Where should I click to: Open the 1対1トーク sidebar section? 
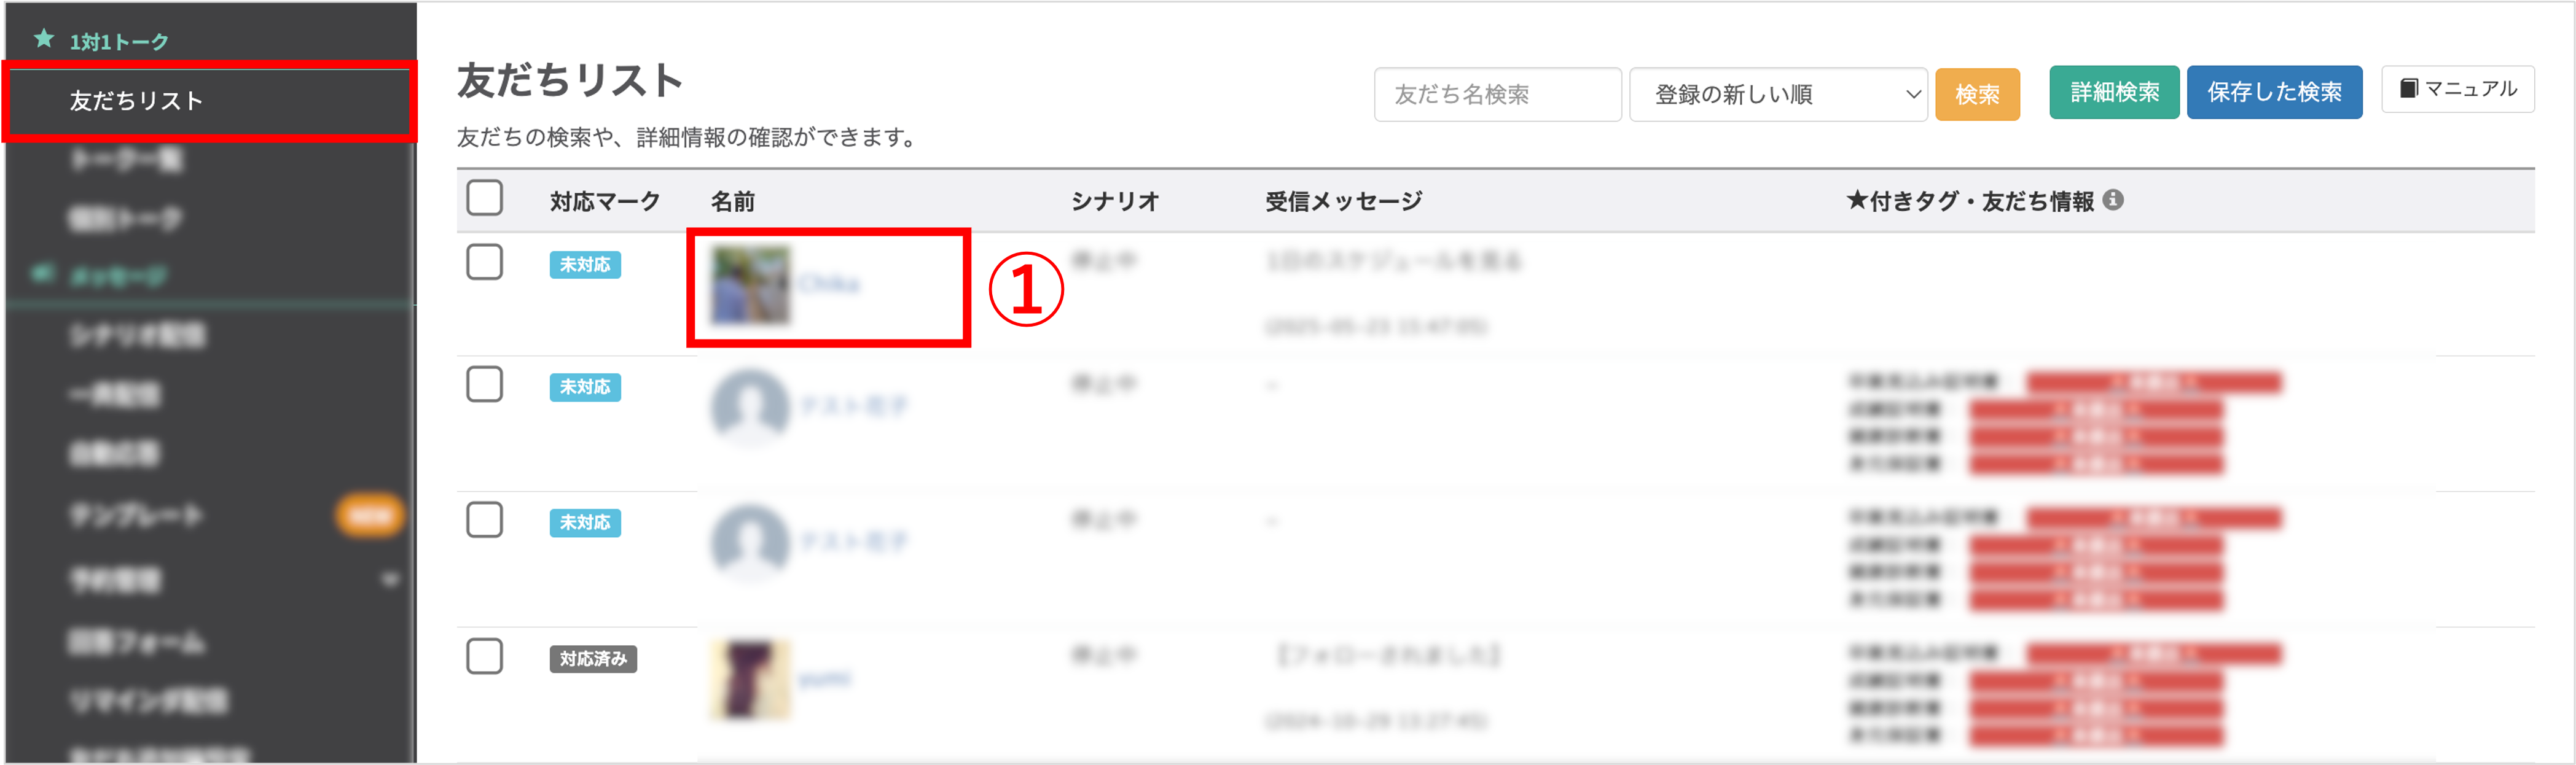(x=118, y=42)
